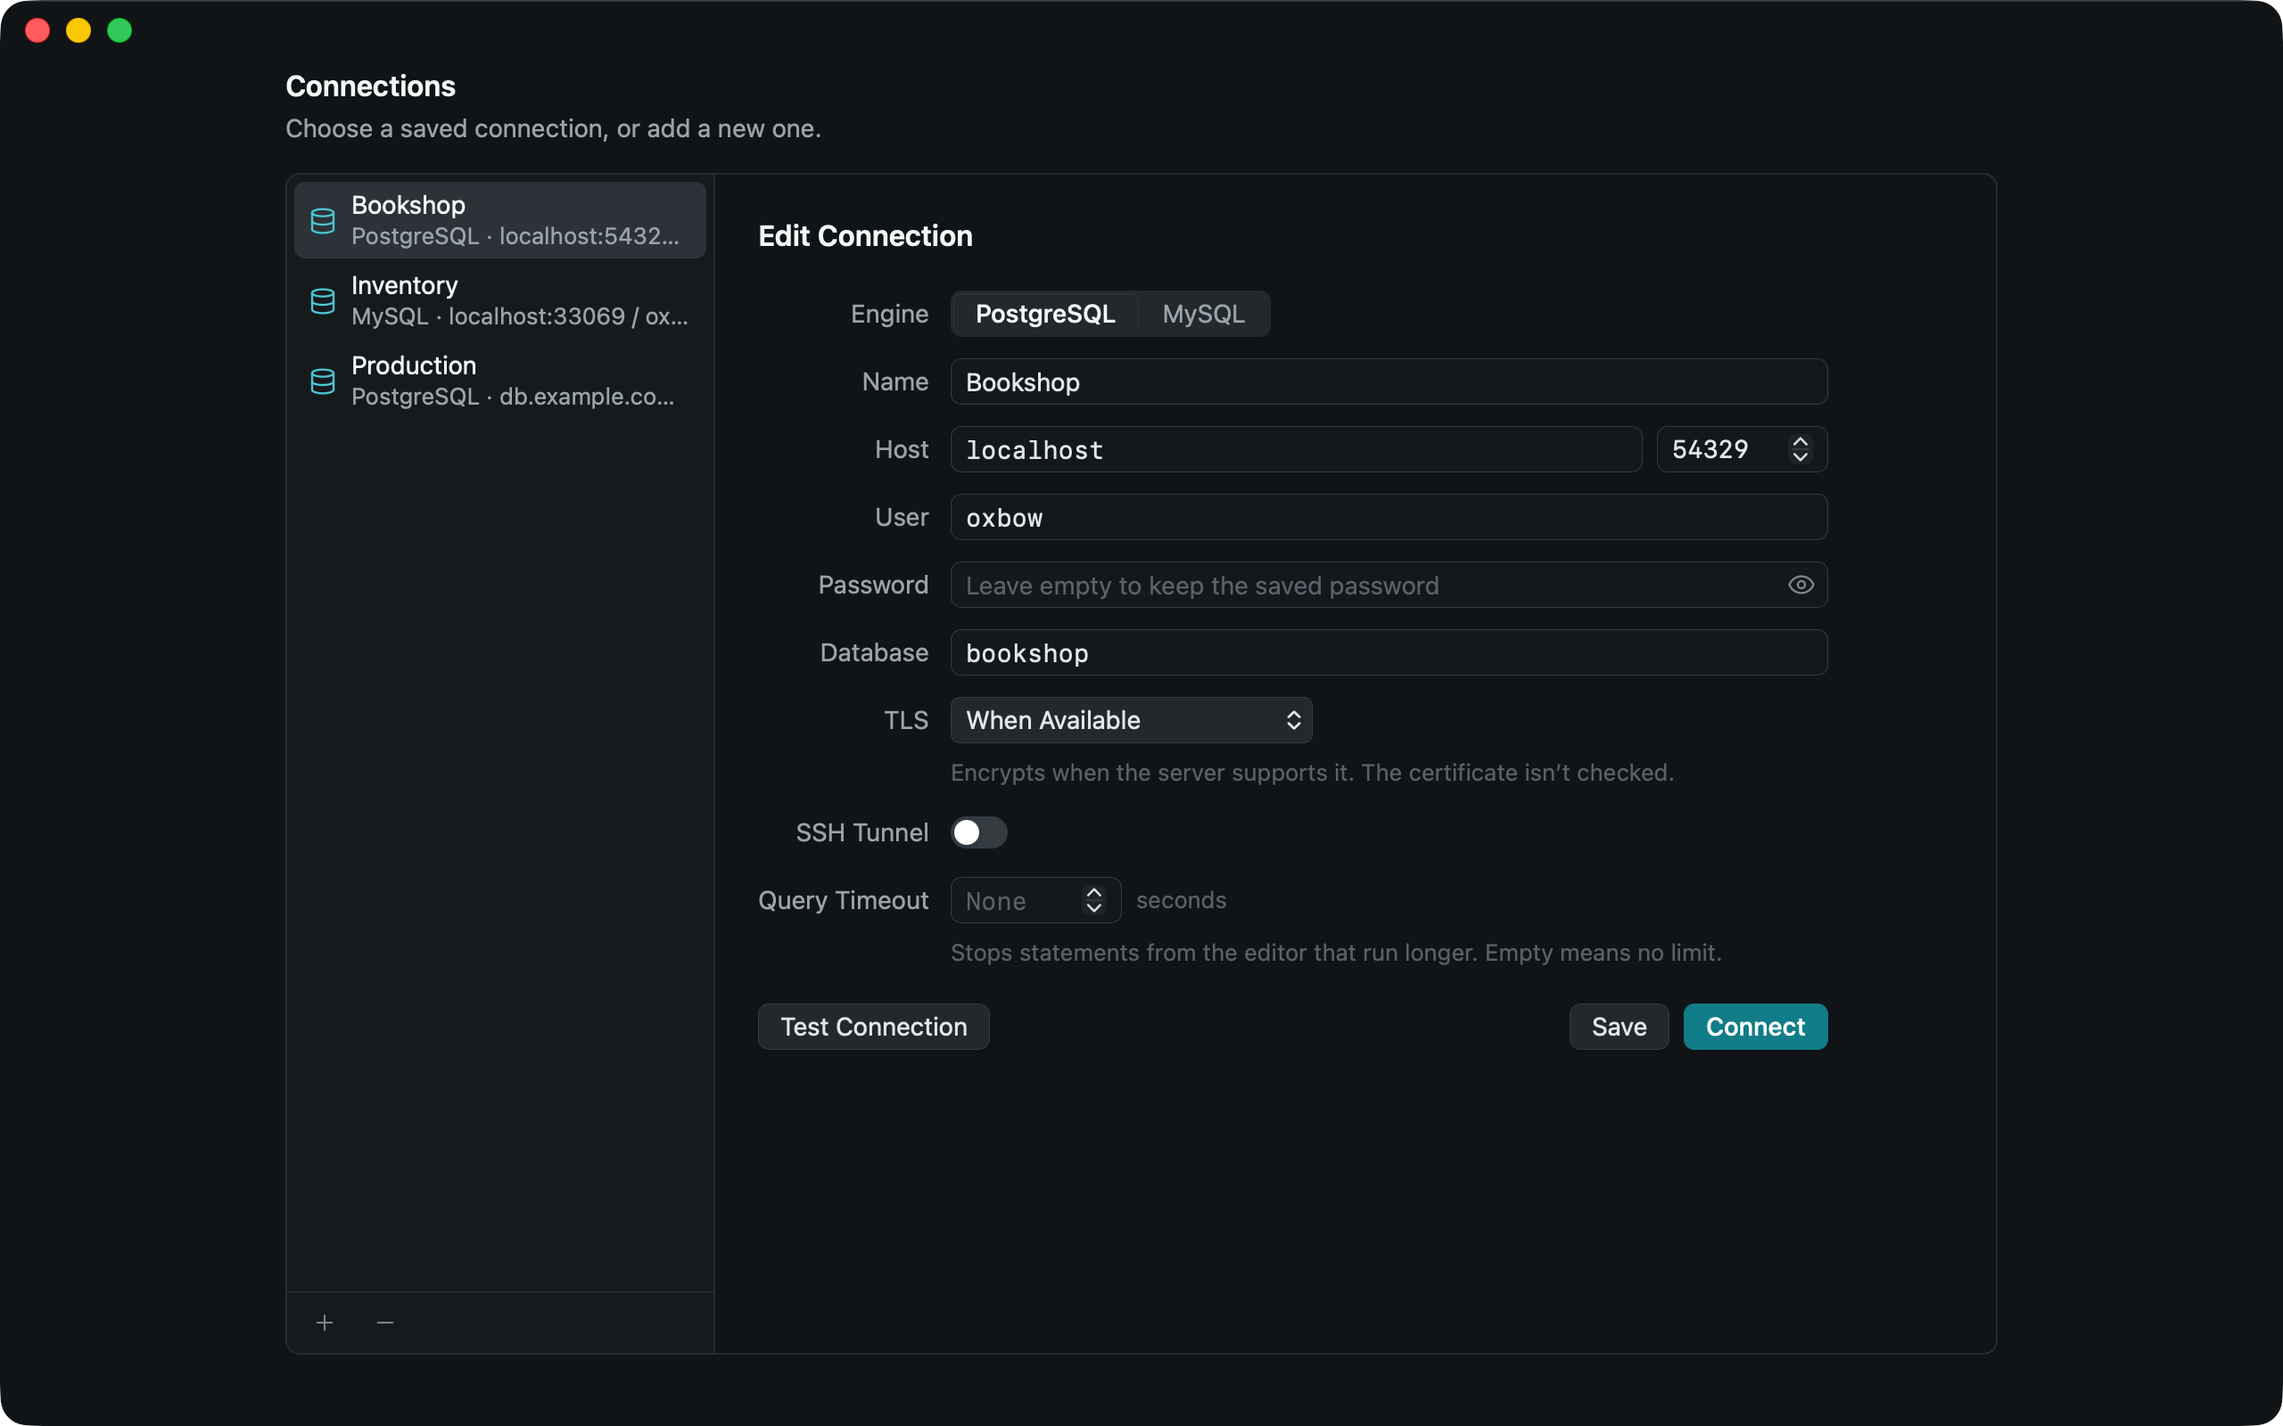This screenshot has height=1426, width=2283.
Task: Open the TLS mode dropdown
Action: tap(1131, 720)
